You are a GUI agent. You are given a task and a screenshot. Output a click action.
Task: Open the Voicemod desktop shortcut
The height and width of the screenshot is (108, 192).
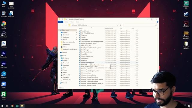[x=4, y=75]
